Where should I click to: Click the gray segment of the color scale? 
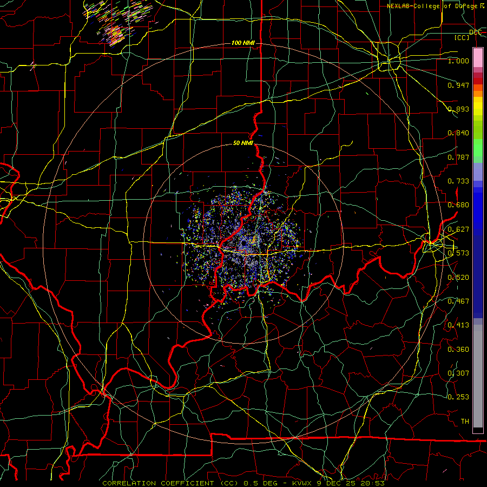(x=478, y=376)
